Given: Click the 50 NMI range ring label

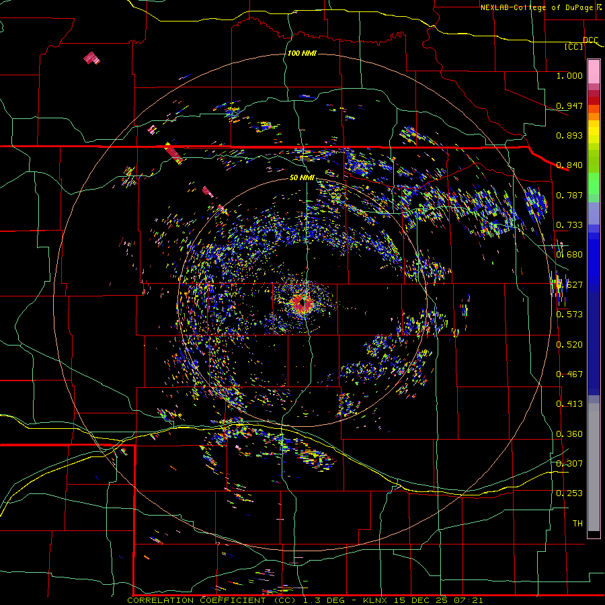Looking at the screenshot, I should pyautogui.click(x=302, y=178).
